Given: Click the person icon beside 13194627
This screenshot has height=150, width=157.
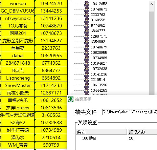Looking at the screenshot, I should point(87,63).
